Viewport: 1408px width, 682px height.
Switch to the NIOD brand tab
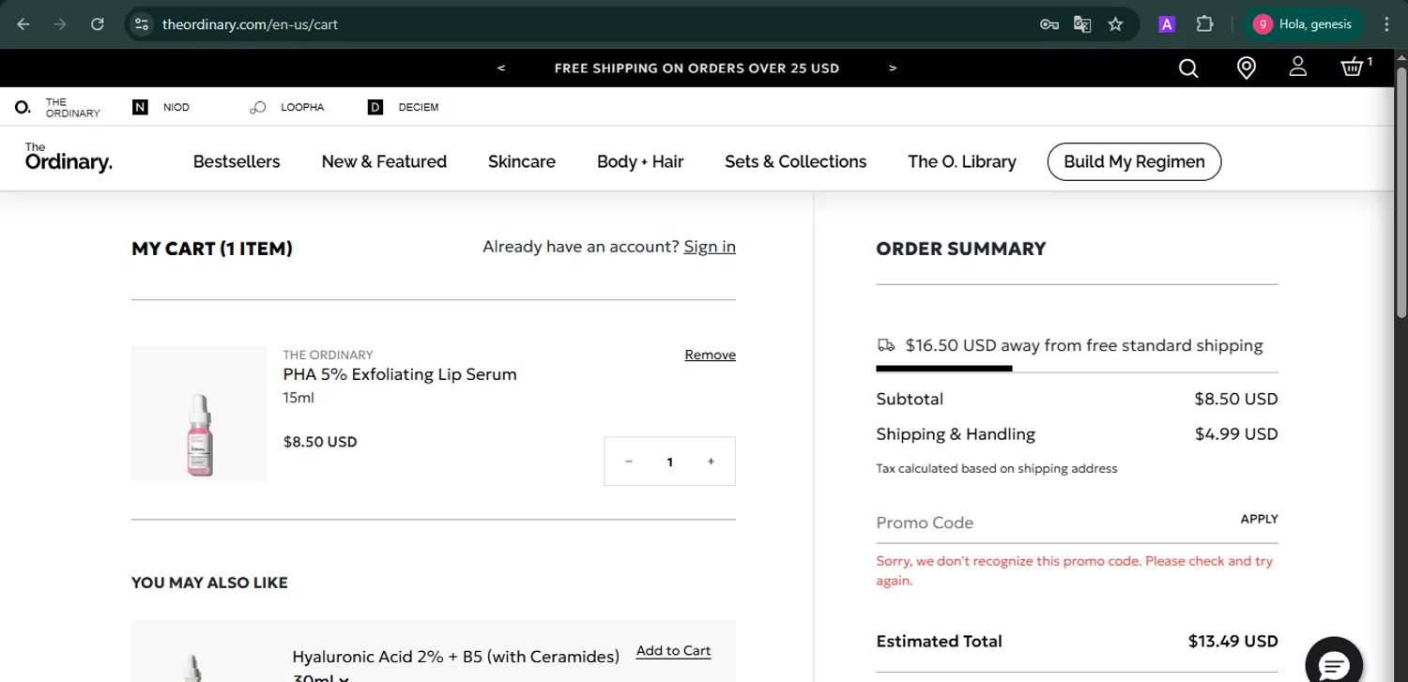(x=161, y=108)
